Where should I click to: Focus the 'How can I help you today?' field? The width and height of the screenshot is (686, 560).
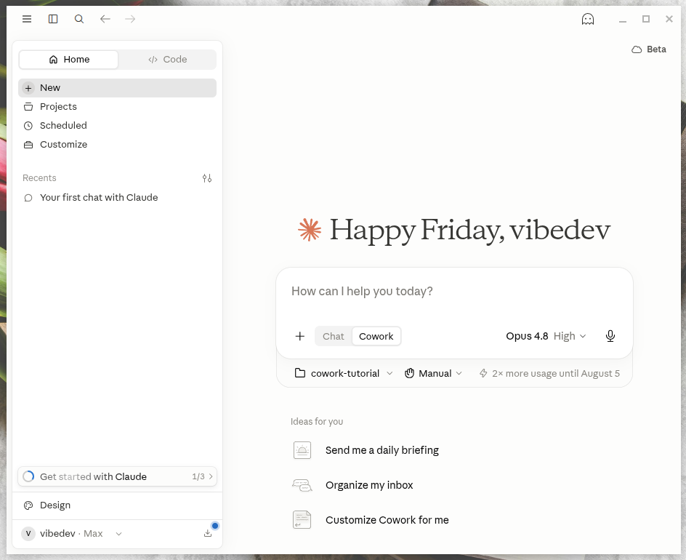pyautogui.click(x=454, y=292)
